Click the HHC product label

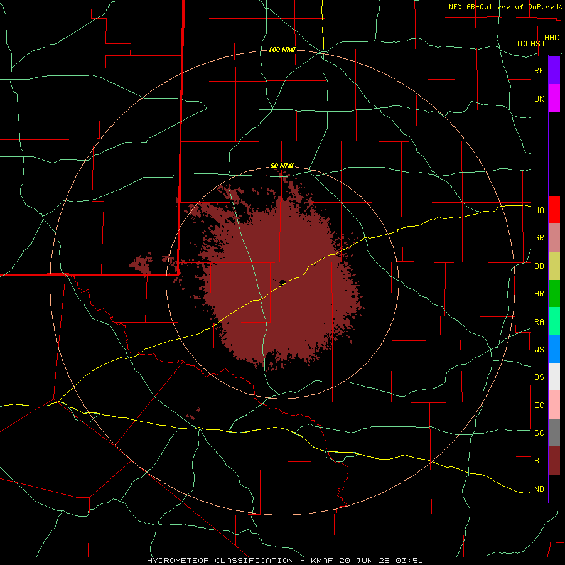point(551,38)
